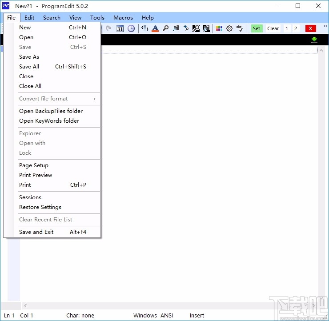Insert time with the clock icon
Viewport: 329px width, 321px height.
pos(131,28)
